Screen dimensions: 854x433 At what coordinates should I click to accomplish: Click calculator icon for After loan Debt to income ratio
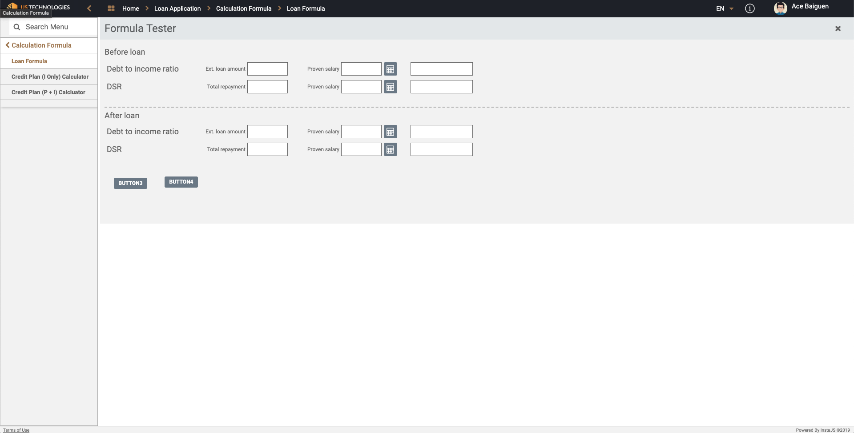pos(390,132)
